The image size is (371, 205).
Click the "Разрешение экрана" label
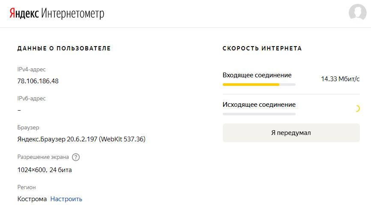point(43,157)
